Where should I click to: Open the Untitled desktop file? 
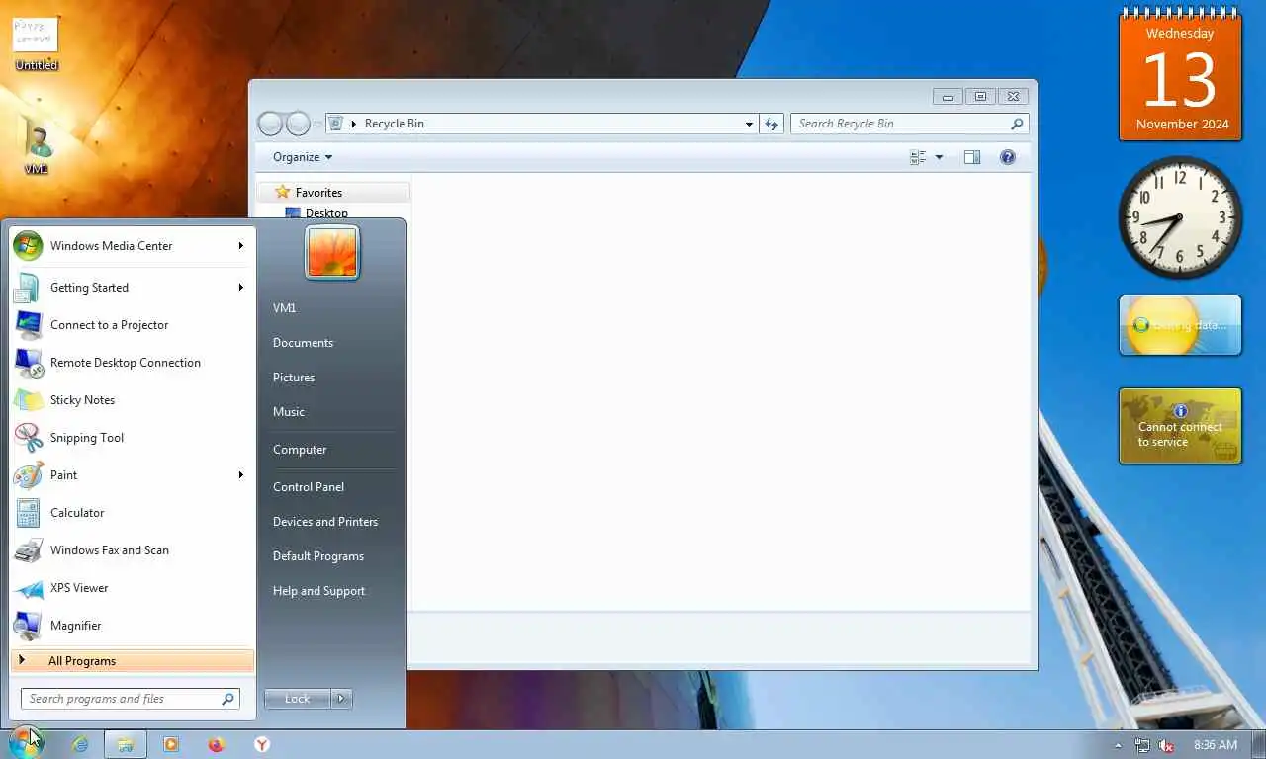(x=36, y=43)
